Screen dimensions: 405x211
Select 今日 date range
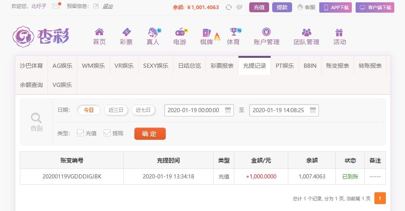click(x=88, y=110)
